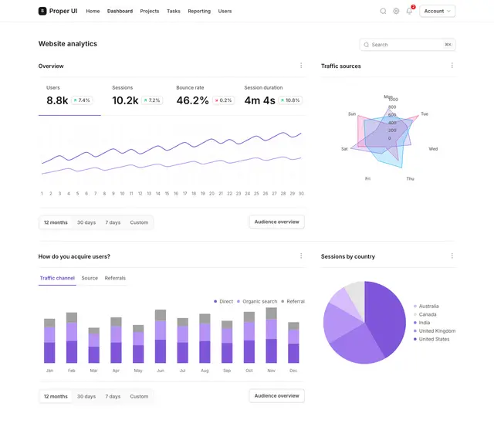Image resolution: width=494 pixels, height=437 pixels.
Task: Open Dashboard navigation item
Action: click(x=120, y=11)
